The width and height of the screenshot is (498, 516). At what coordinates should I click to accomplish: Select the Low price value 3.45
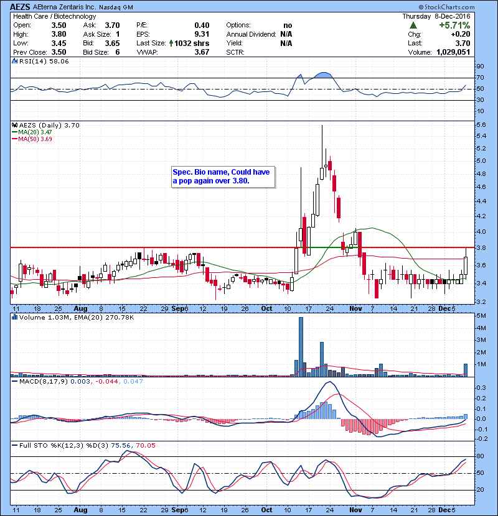(x=59, y=43)
